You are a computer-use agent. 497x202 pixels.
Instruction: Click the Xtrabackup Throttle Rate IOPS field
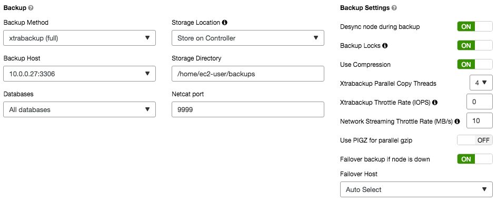click(480, 102)
